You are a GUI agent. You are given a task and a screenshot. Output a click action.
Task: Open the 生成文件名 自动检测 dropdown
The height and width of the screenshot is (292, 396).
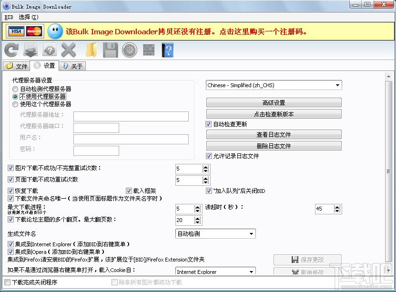(215, 234)
